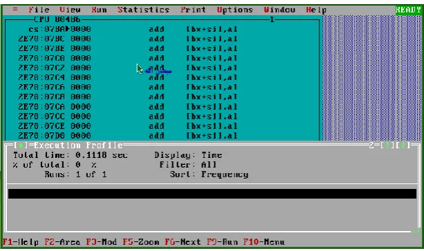Click the Sort: Frequency setting
This screenshot has width=424, height=251.
point(209,174)
